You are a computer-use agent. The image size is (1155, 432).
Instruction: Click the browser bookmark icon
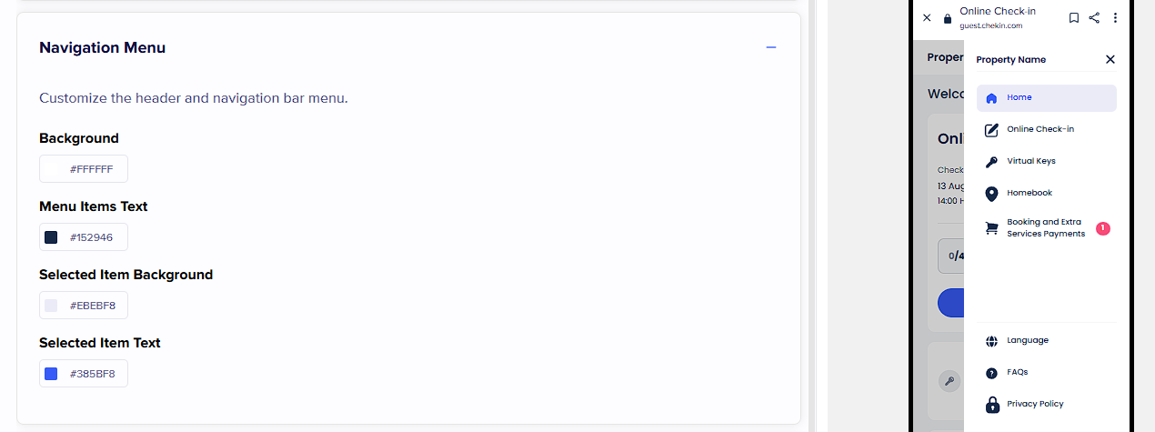point(1074,17)
